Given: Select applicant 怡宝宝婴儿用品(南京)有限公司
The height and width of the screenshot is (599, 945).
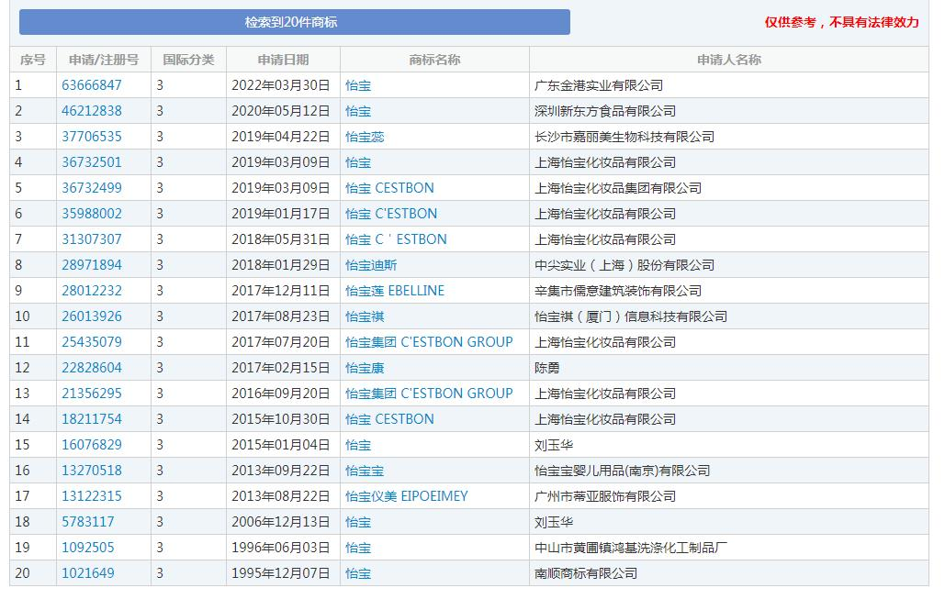Looking at the screenshot, I should (x=622, y=471).
